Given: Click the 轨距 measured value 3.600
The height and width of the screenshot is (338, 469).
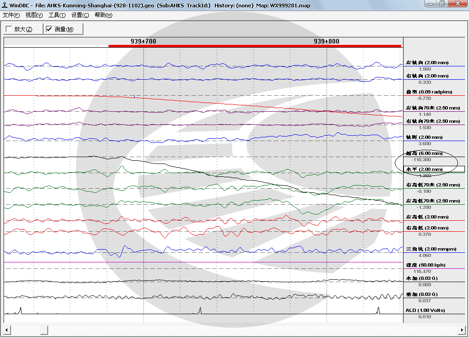Looking at the screenshot, I should click(425, 143).
